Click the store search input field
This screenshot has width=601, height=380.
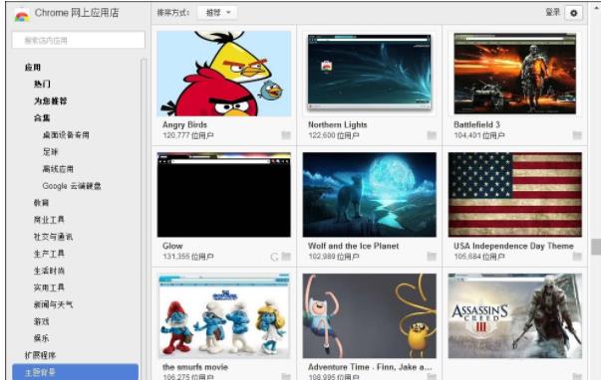[79, 40]
